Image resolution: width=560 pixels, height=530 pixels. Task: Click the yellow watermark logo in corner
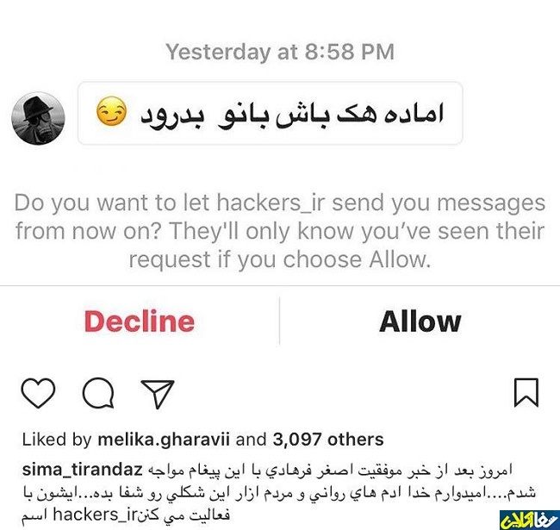529,520
